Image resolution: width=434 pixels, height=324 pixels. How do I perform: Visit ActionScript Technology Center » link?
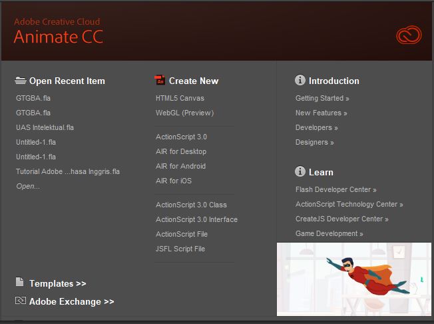[349, 204]
